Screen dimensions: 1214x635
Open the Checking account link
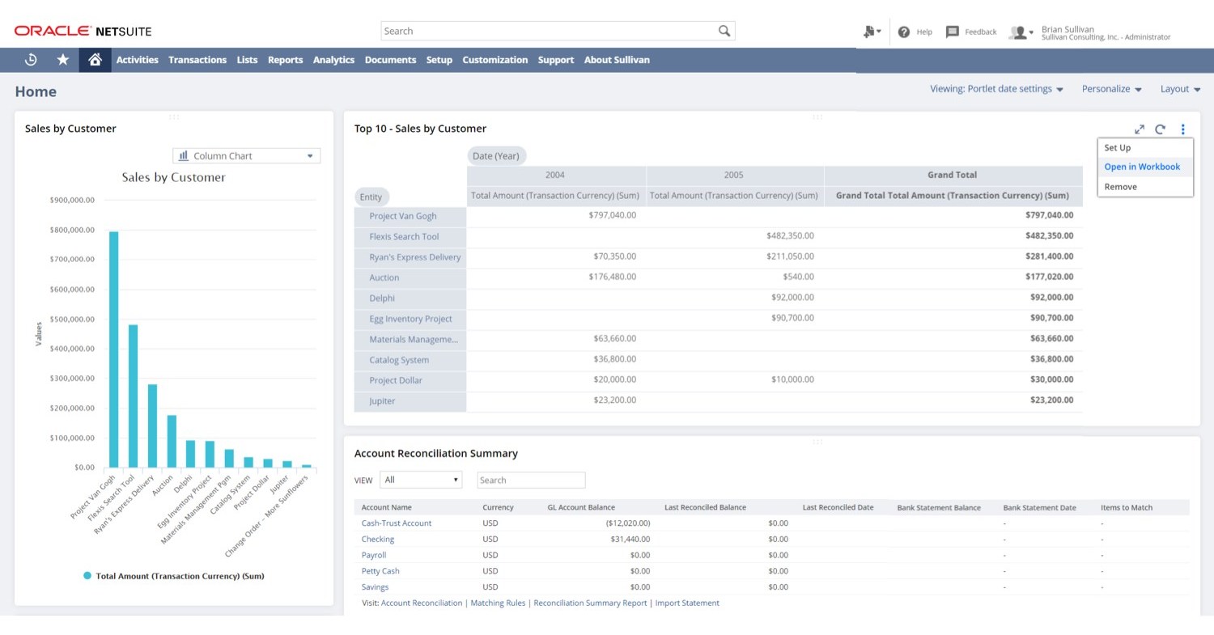click(x=377, y=539)
